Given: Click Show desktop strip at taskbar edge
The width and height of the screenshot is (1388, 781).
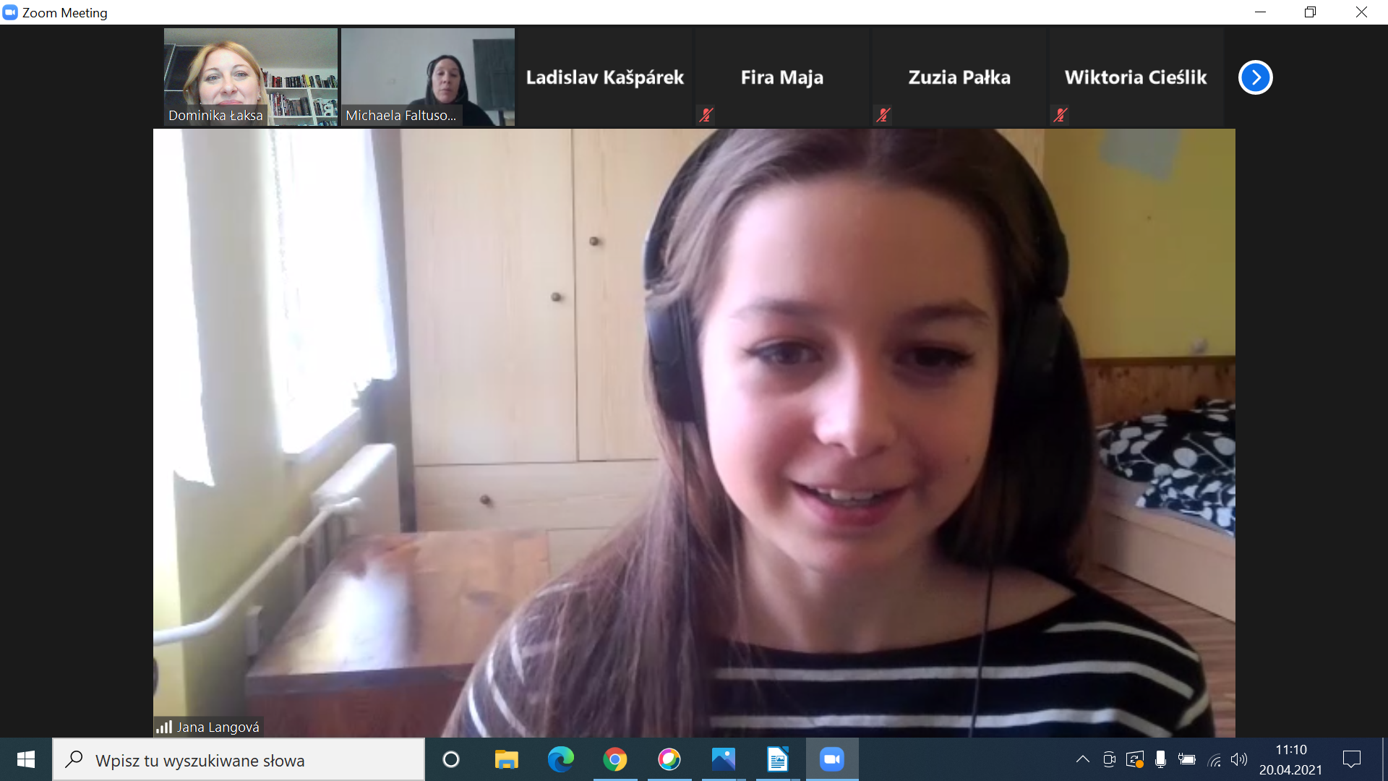Looking at the screenshot, I should click(x=1384, y=759).
